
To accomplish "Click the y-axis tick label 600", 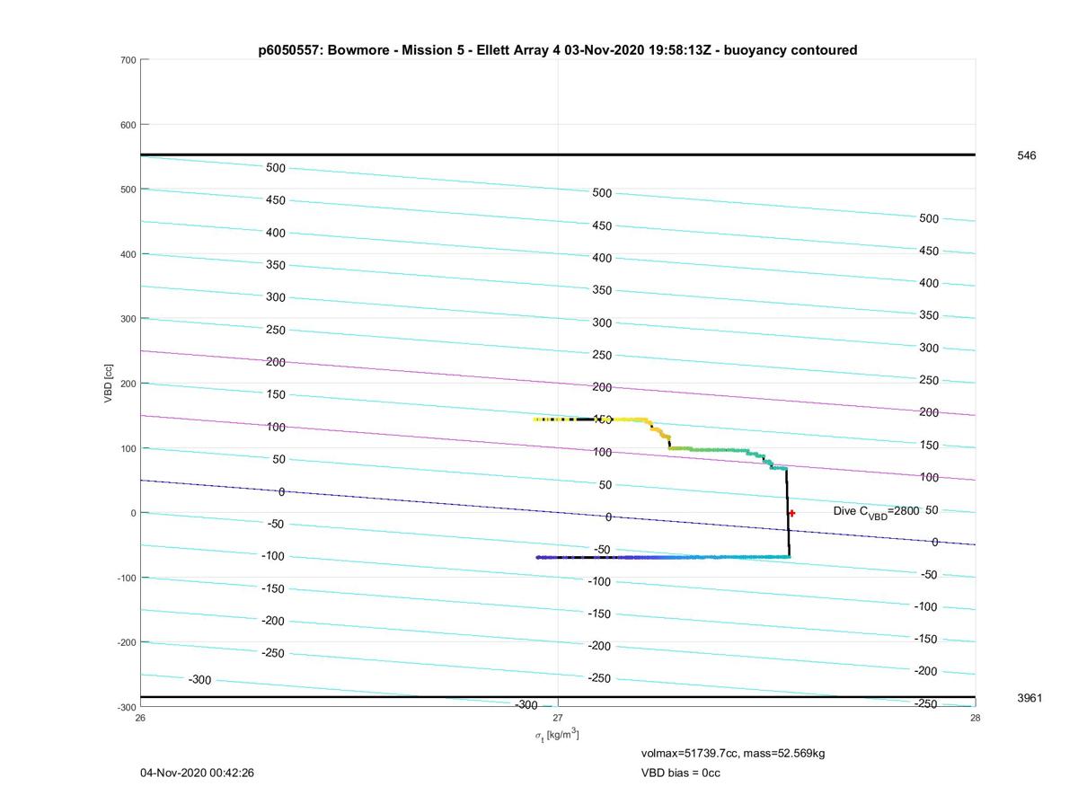I will [127, 125].
